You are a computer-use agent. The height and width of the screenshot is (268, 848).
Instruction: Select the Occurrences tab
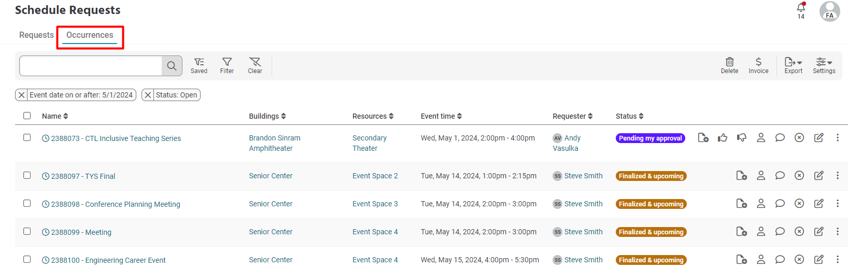pyautogui.click(x=90, y=35)
